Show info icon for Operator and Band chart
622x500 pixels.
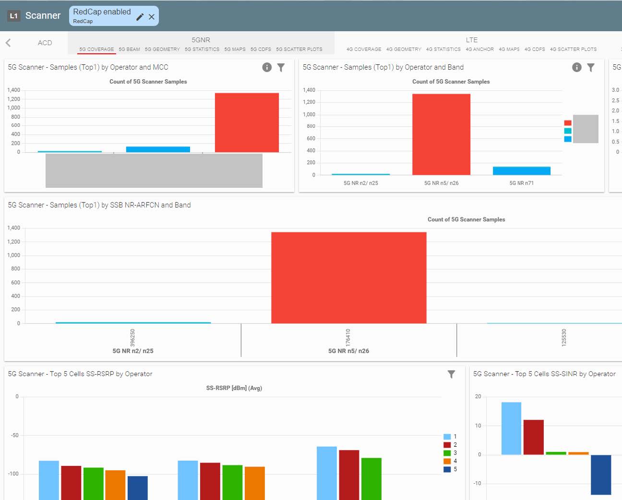(577, 68)
